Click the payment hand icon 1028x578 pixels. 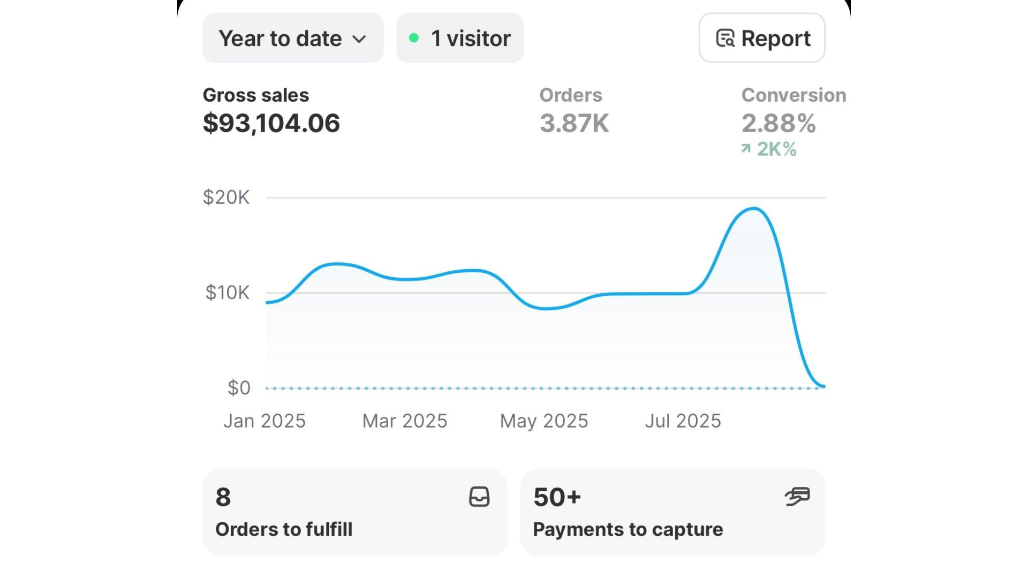point(797,497)
